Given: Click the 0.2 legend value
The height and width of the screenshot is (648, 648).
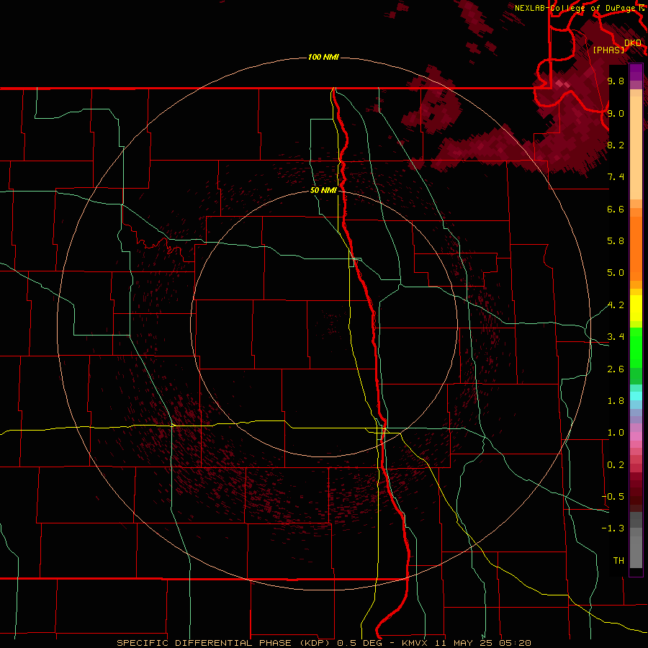Looking at the screenshot, I should tap(616, 465).
